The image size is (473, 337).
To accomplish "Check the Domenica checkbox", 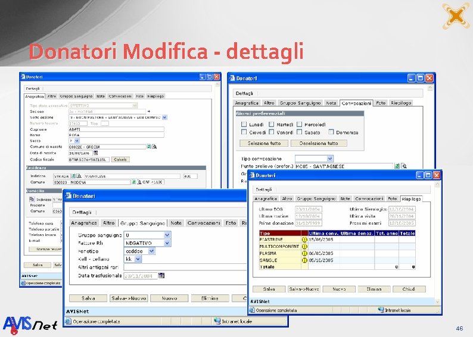I will [x=331, y=132].
